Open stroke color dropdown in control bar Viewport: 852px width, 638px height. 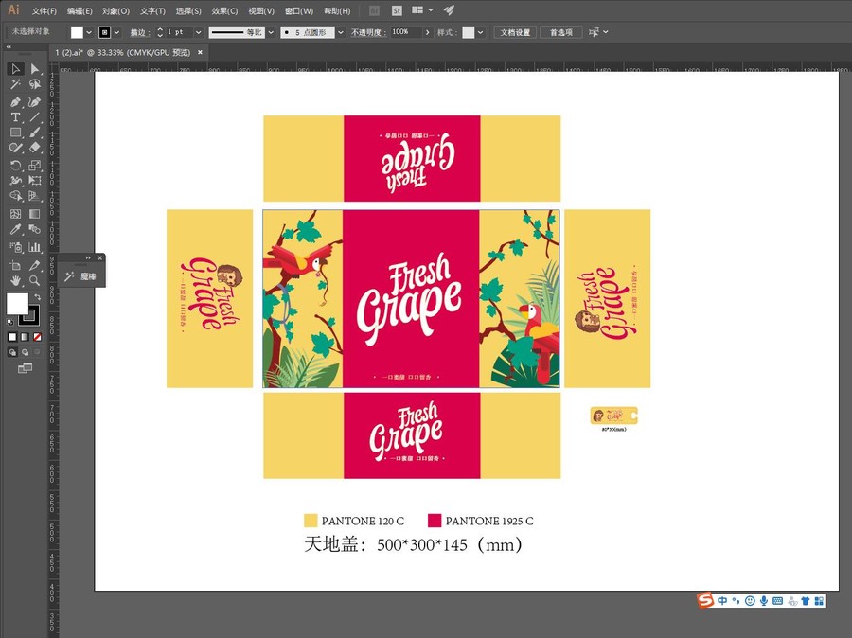[x=116, y=32]
